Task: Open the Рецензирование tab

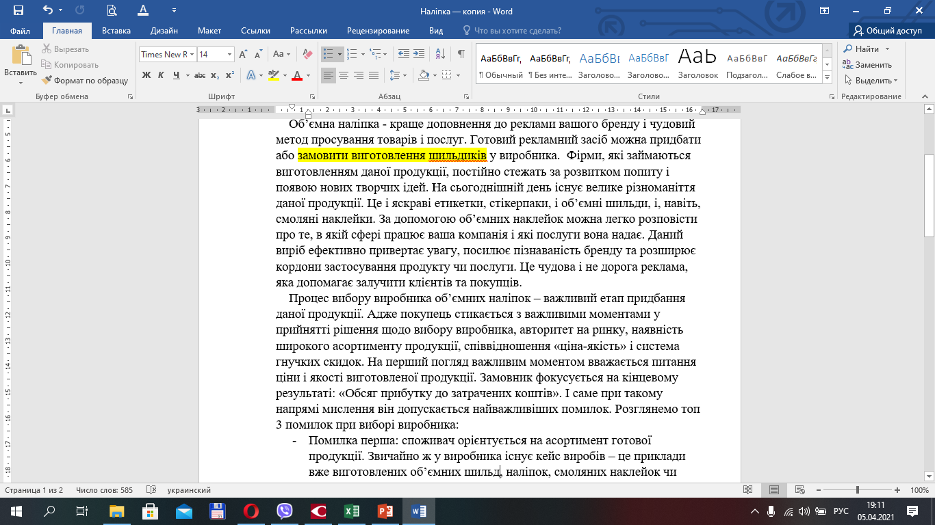Action: pos(378,31)
